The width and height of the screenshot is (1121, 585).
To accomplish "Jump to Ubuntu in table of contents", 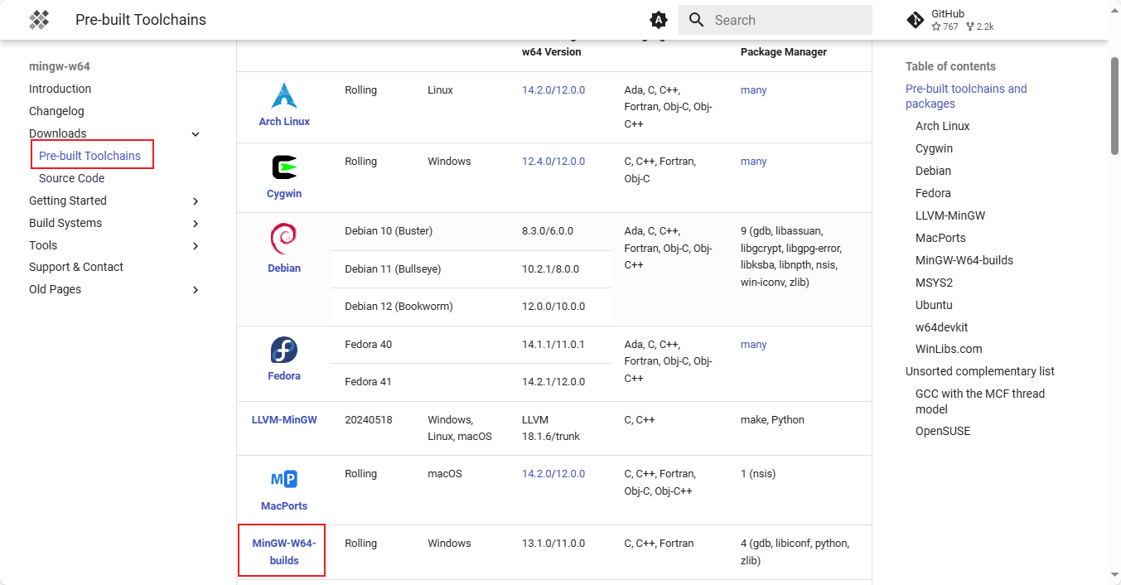I will click(934, 305).
